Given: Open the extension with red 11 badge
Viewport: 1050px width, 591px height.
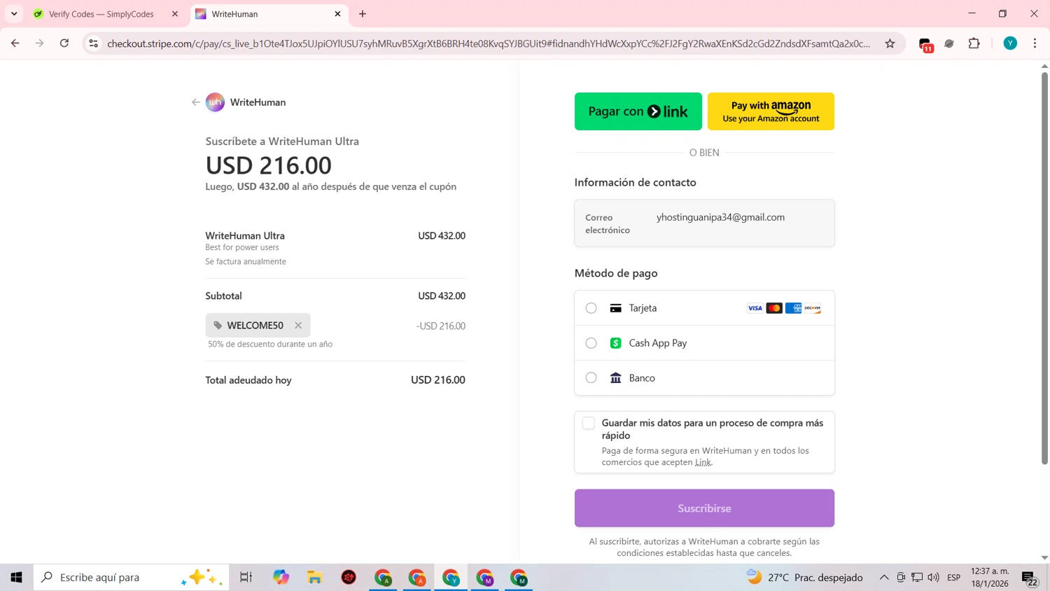Looking at the screenshot, I should point(925,44).
